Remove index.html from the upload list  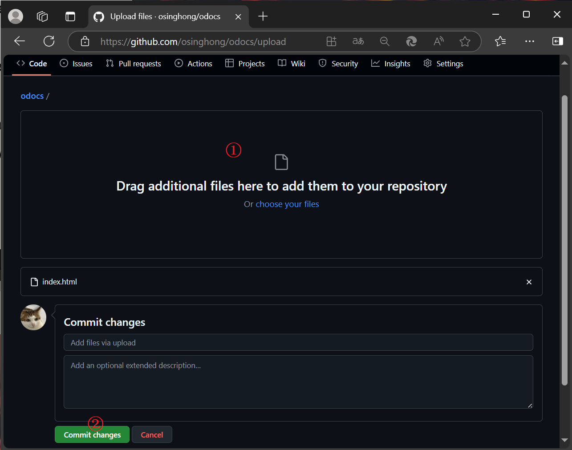point(529,282)
